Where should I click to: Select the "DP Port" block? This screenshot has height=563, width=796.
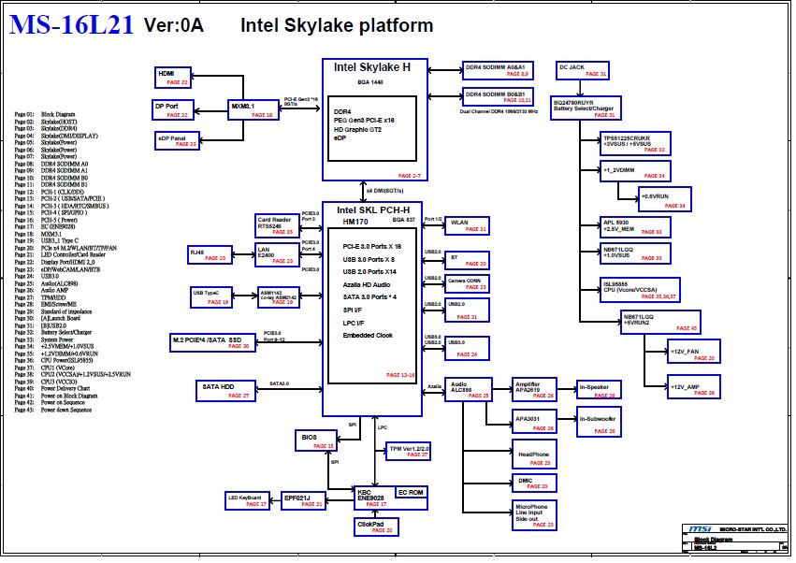tap(173, 109)
